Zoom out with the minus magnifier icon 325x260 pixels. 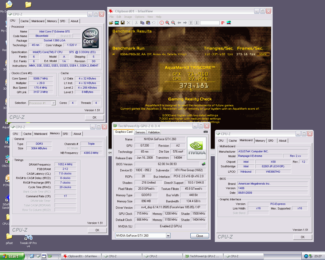[173, 23]
